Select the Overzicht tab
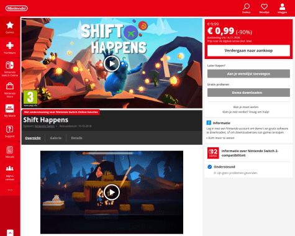Image resolution: width=295 pixels, height=236 pixels. pyautogui.click(x=33, y=138)
